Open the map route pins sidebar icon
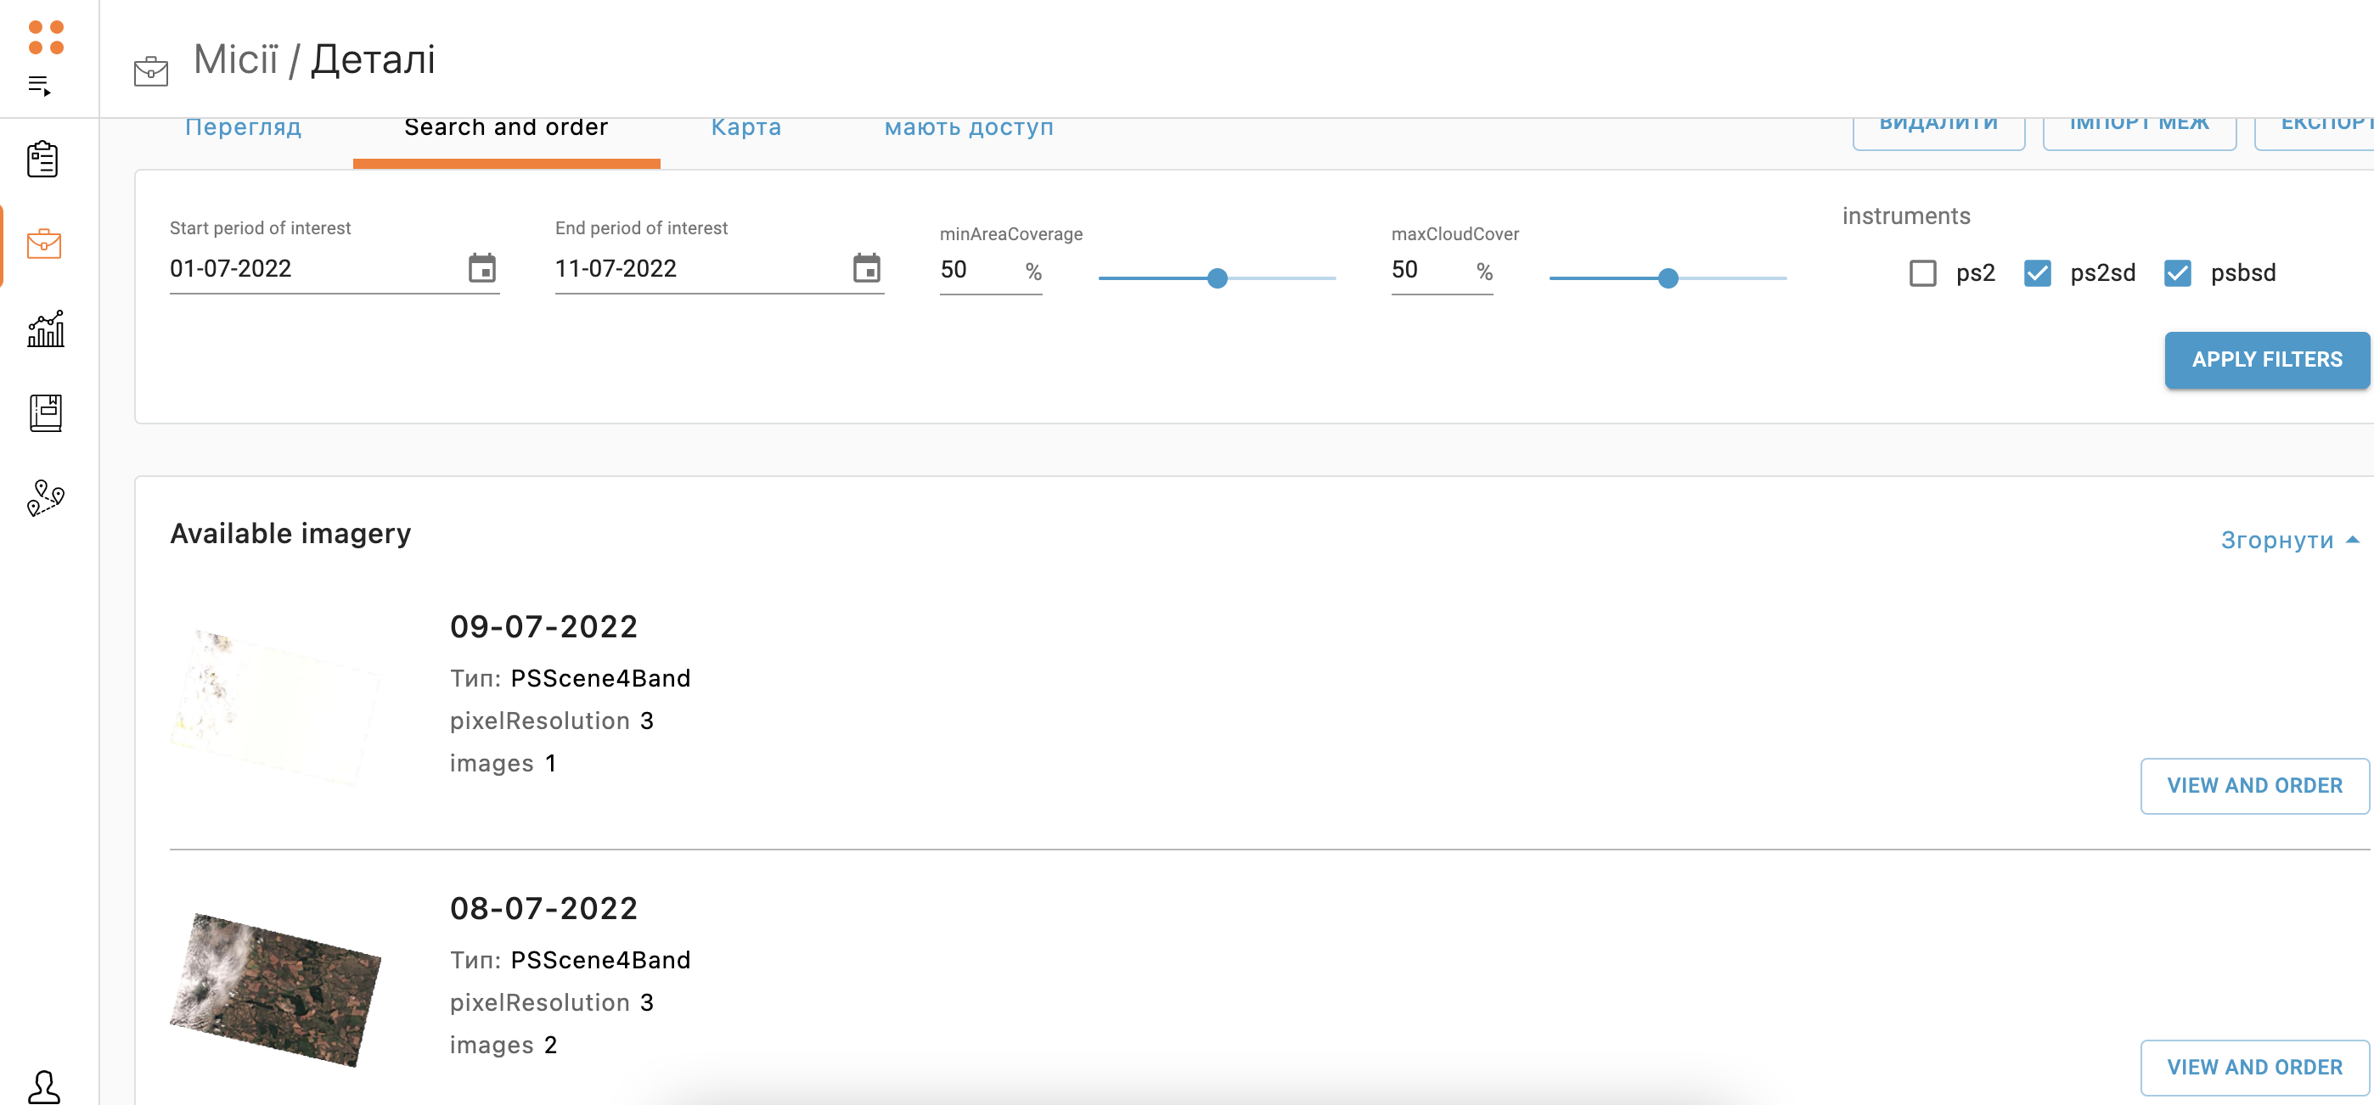Image resolution: width=2374 pixels, height=1105 pixels. pos(45,497)
